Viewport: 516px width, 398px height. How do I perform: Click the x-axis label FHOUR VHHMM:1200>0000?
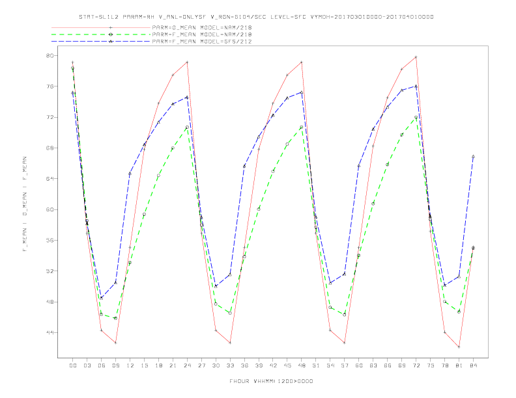271,381
